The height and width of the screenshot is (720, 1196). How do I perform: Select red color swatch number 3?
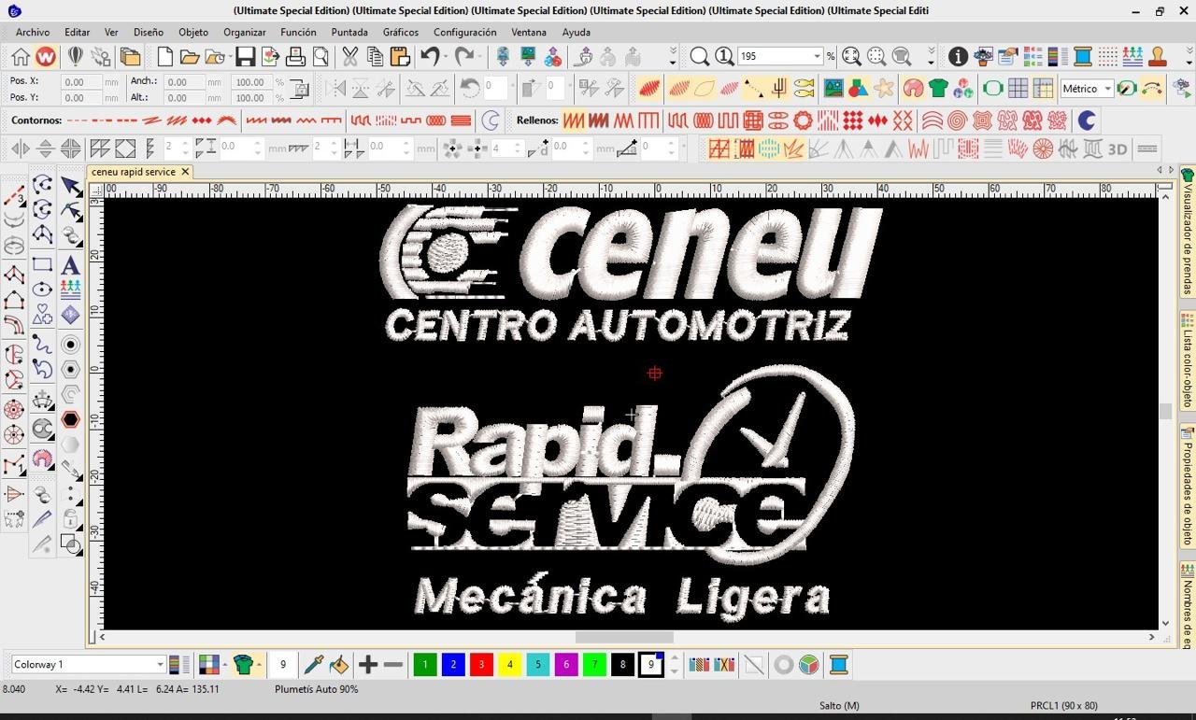[481, 665]
